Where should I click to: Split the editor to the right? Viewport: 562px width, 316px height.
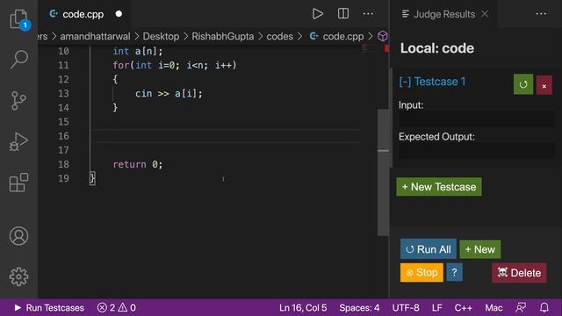(x=343, y=14)
